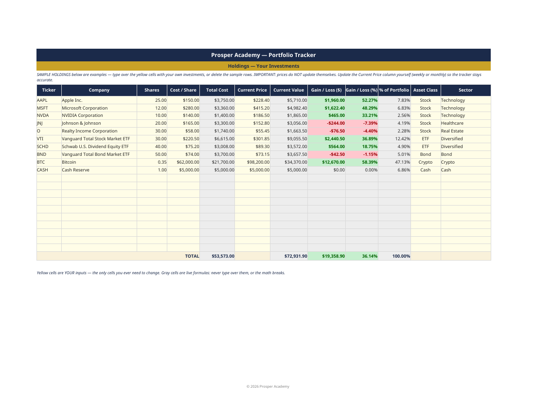Click the BND ticker cell
This screenshot has height=414, width=535.
click(49, 154)
